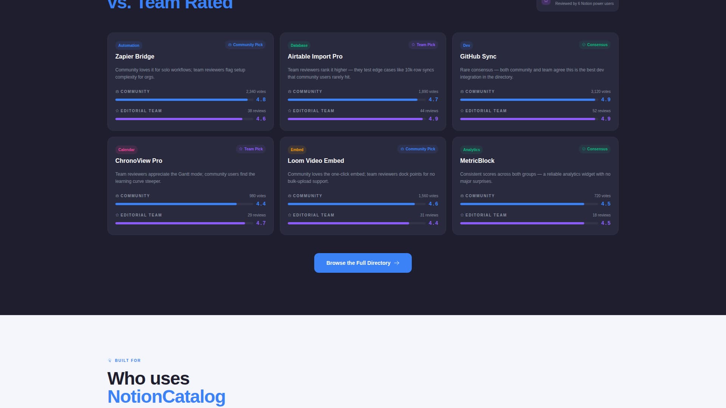The width and height of the screenshot is (726, 408).
Task: Open the Zapier Bridge title
Action: [135, 56]
